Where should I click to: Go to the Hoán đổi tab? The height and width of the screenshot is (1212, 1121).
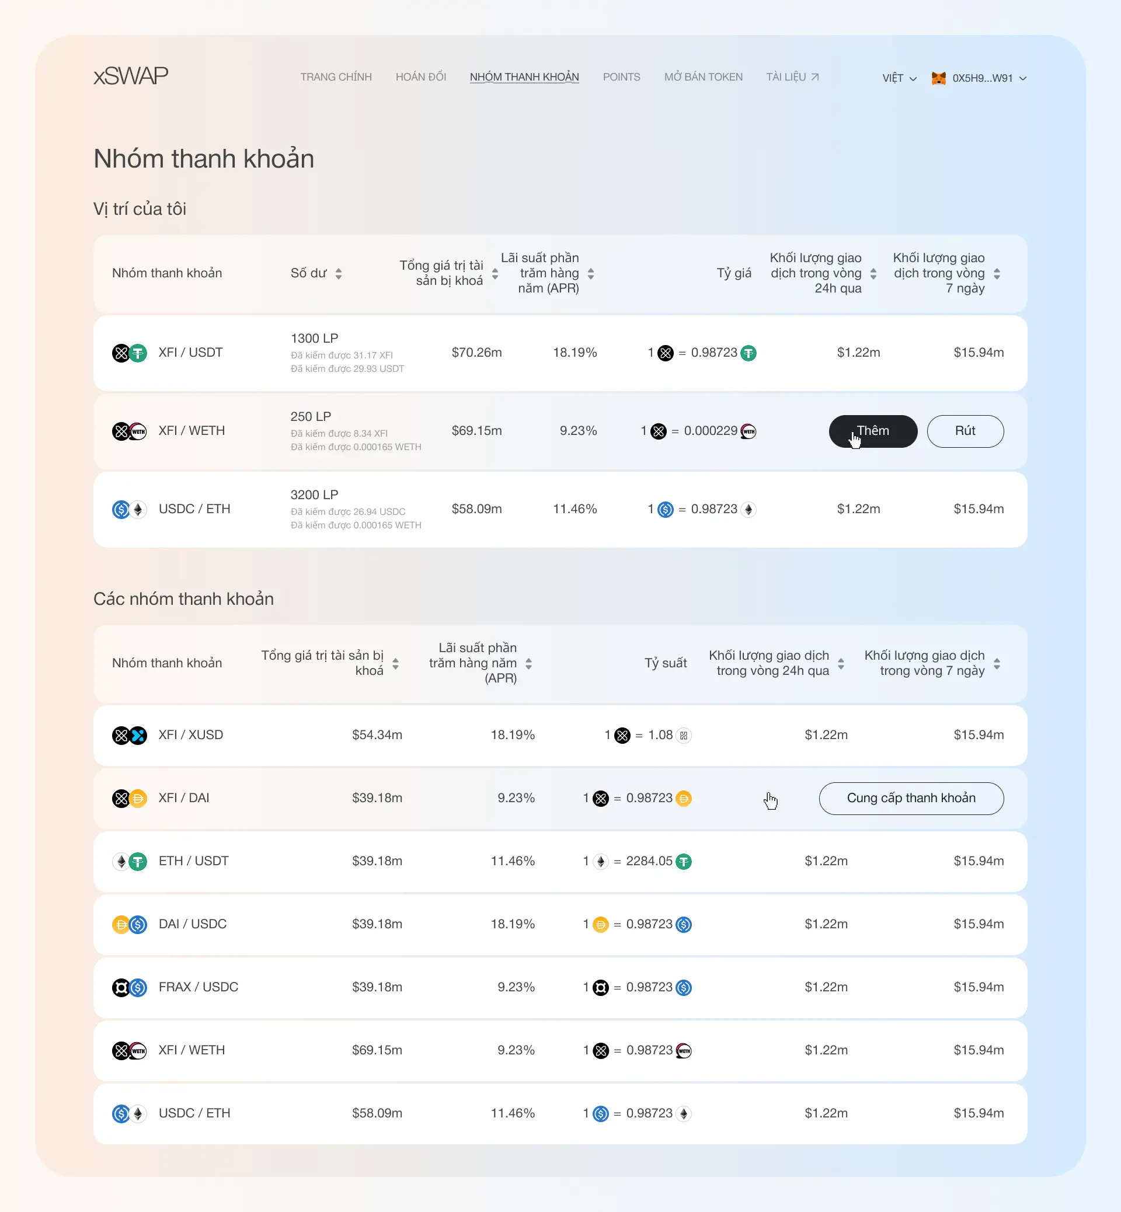pyautogui.click(x=420, y=77)
